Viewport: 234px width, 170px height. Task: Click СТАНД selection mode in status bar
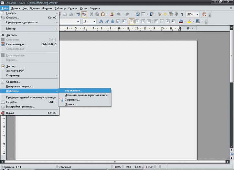point(139,167)
